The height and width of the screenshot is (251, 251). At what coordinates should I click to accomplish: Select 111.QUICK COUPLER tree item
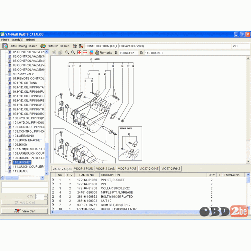pyautogui.click(x=29, y=167)
